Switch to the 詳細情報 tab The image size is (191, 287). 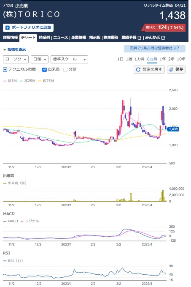tap(11, 38)
